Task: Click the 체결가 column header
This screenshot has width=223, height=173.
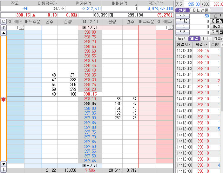Action: [x=201, y=45]
